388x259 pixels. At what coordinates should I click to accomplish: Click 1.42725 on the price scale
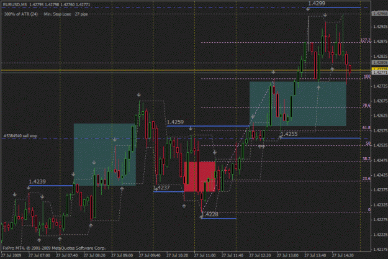[381, 86]
